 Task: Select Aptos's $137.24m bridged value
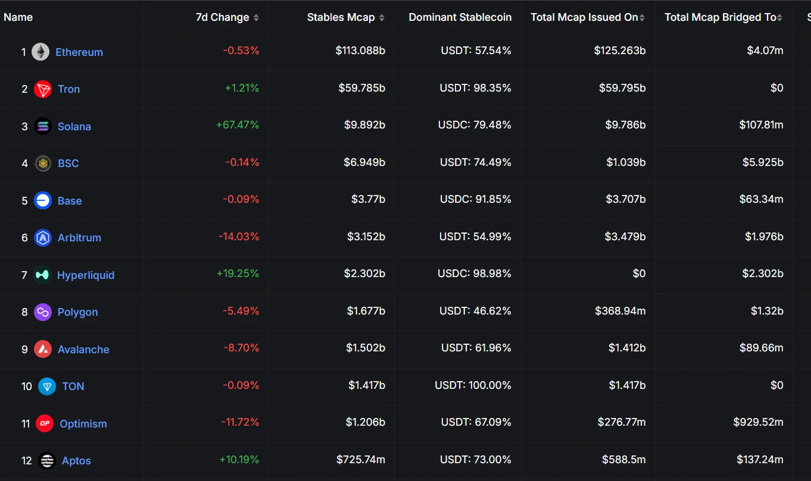coord(760,460)
